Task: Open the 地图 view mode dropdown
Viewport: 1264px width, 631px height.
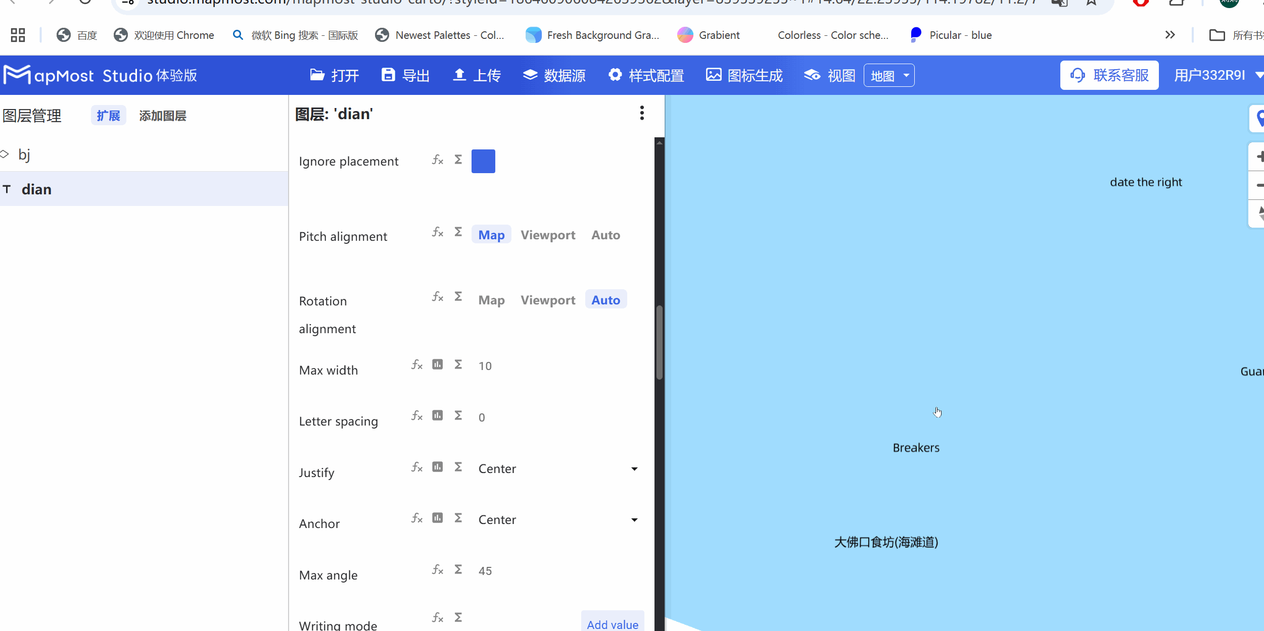Action: tap(889, 76)
